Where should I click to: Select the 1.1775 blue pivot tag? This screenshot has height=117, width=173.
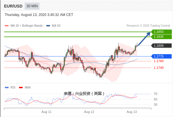click(161, 56)
